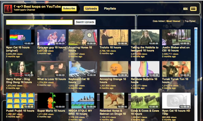Click the channel title Best loops on YouTube
This screenshot has height=121, width=203.
point(37,6)
